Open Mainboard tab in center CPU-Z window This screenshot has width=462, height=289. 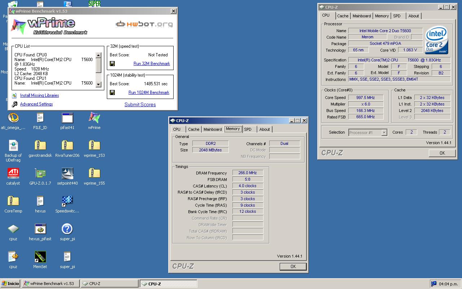tap(213, 129)
